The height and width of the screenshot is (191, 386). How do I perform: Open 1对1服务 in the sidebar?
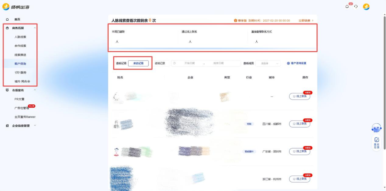[x=20, y=73]
